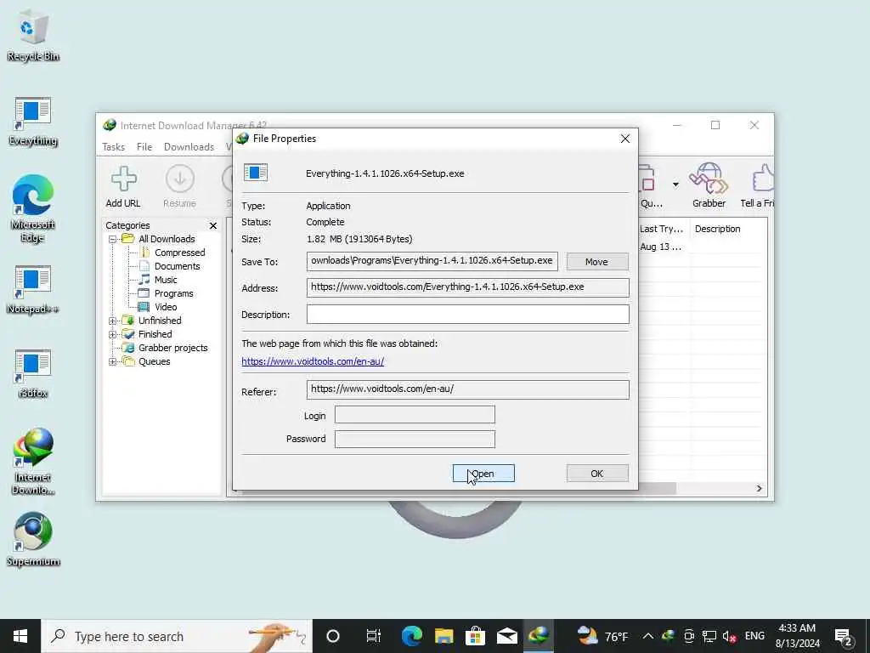Open Microsoft Store from the taskbar
The height and width of the screenshot is (653, 870).
[x=475, y=636]
